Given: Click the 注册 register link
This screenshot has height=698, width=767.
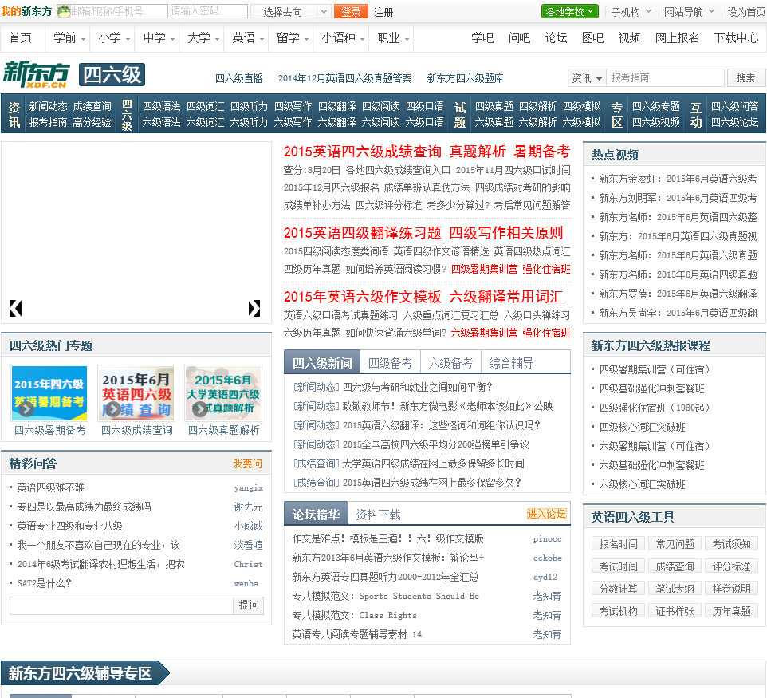Looking at the screenshot, I should [383, 12].
